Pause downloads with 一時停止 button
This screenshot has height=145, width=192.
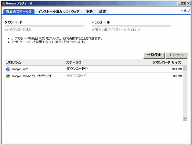point(154,55)
